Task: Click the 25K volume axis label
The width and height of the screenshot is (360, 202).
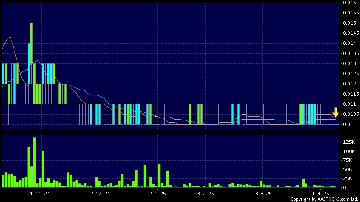Action: click(348, 178)
